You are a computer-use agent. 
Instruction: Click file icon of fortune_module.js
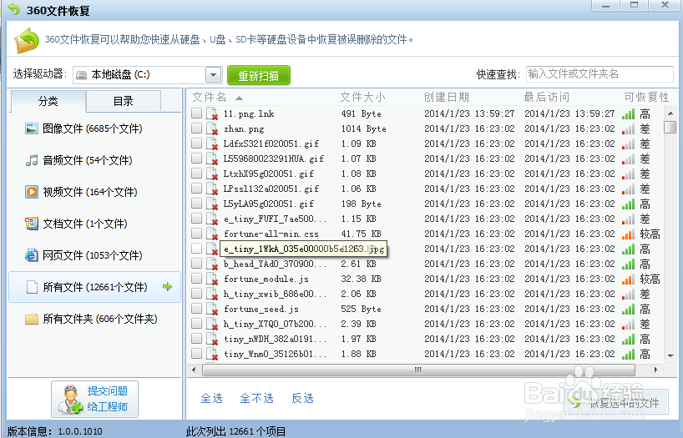point(212,279)
